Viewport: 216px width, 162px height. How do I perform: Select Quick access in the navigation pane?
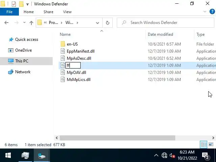click(27, 39)
